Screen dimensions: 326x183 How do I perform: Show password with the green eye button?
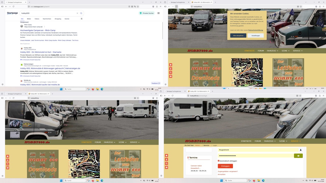click(x=298, y=156)
